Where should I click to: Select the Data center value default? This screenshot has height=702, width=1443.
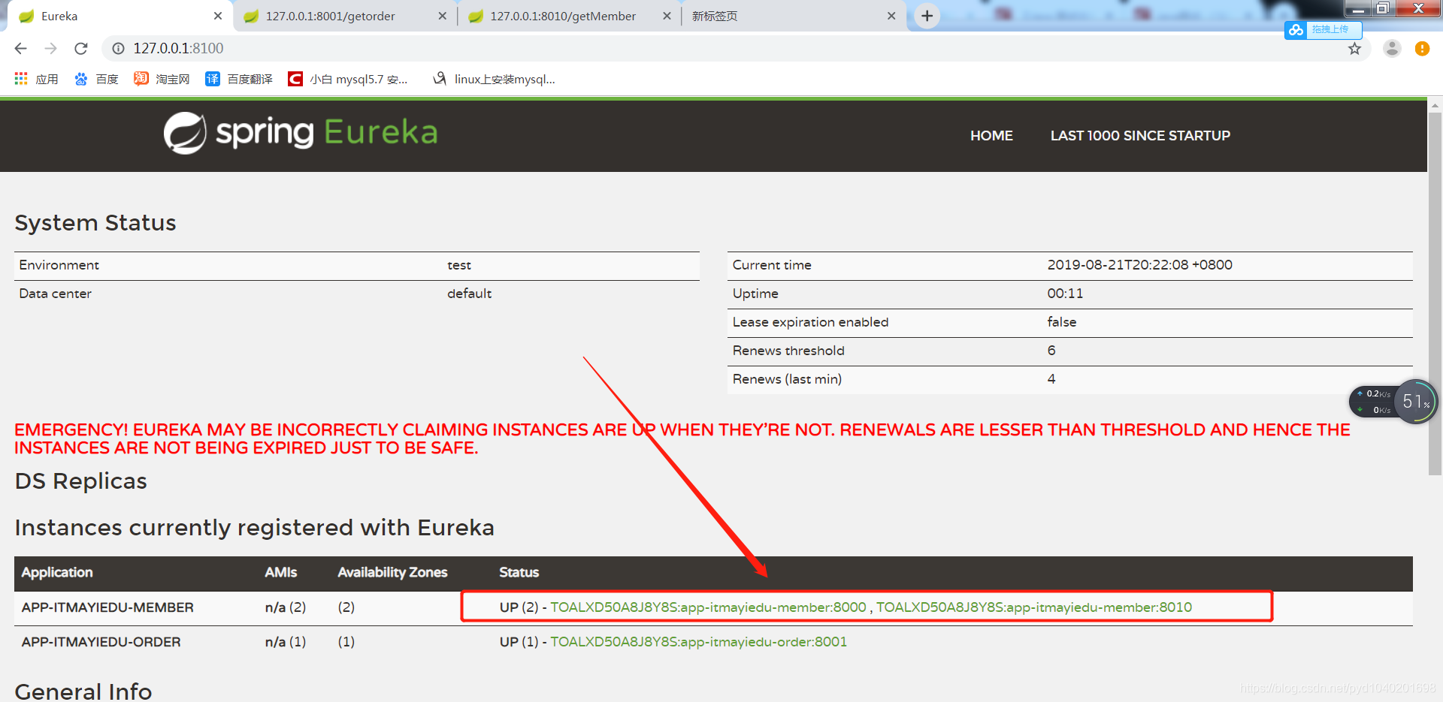[469, 294]
